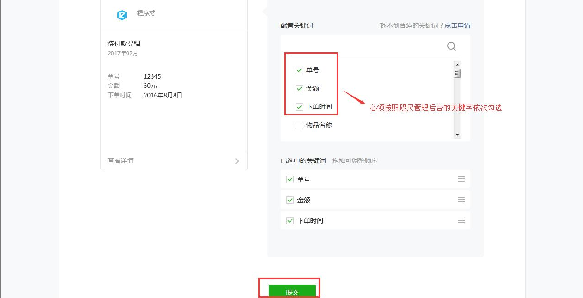Open the 点击申请 keyword request link

457,25
